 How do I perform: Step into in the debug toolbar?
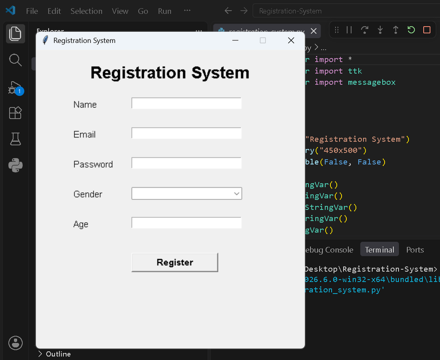[380, 30]
